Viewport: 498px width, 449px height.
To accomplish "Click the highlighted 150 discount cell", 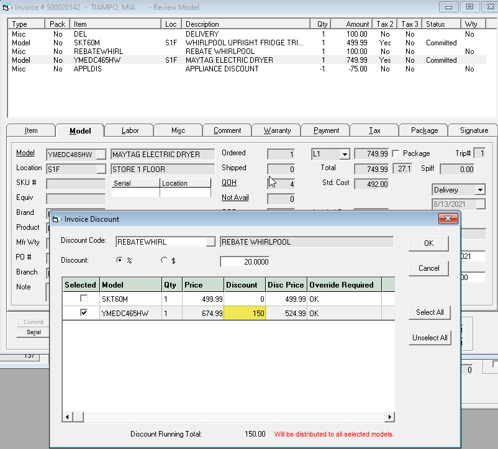I will coord(245,314).
